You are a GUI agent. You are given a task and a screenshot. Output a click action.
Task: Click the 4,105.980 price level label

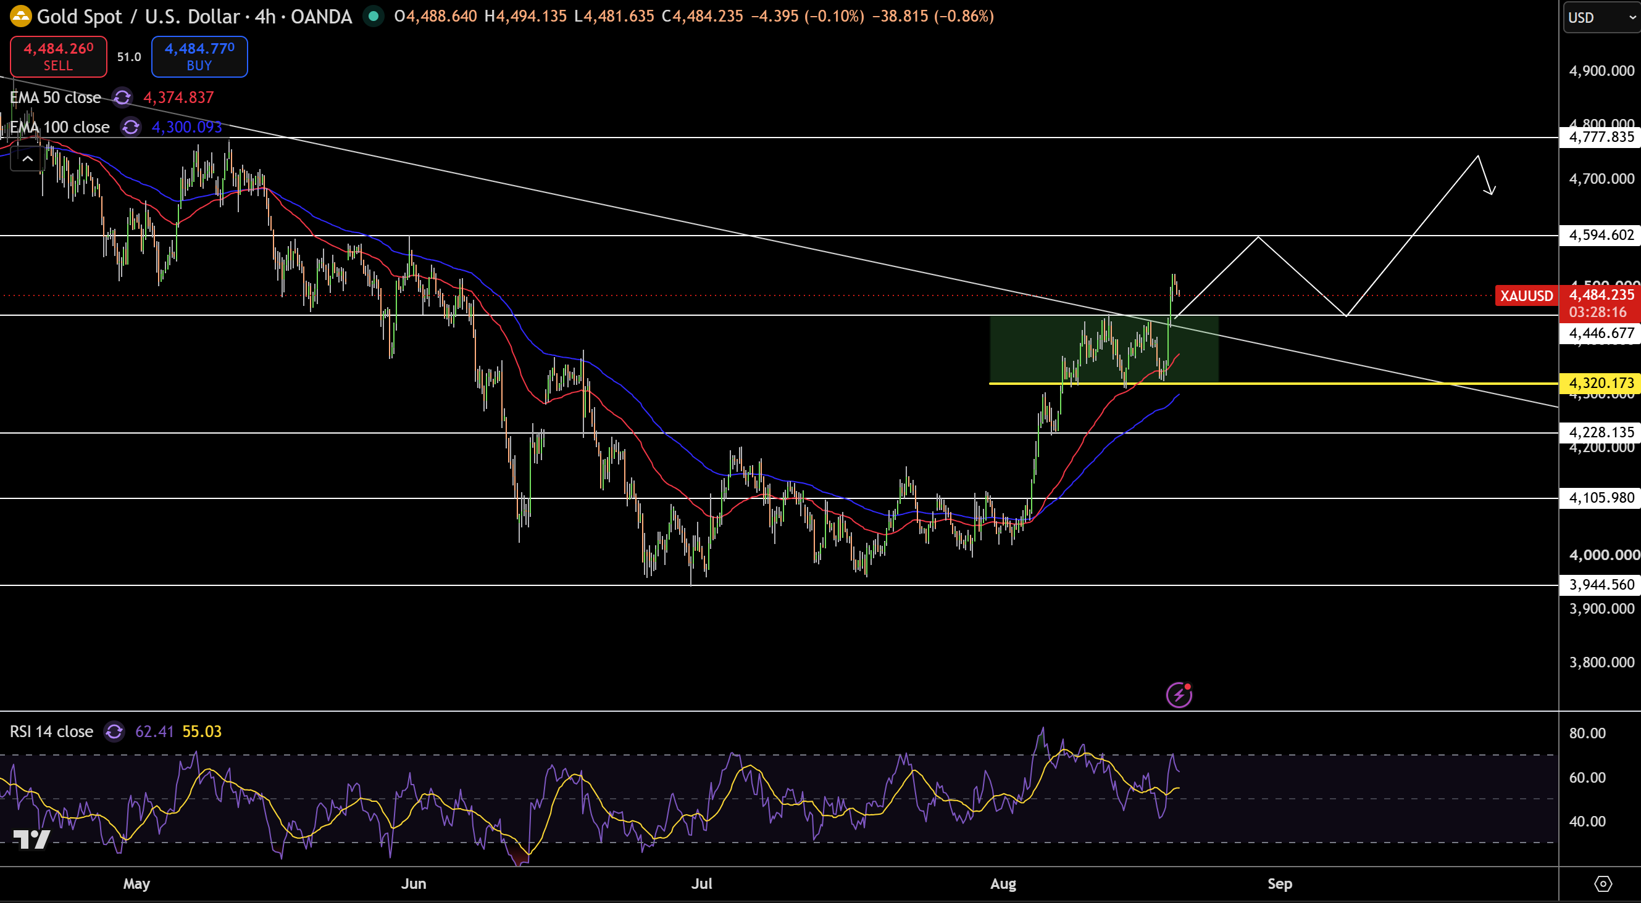1601,498
